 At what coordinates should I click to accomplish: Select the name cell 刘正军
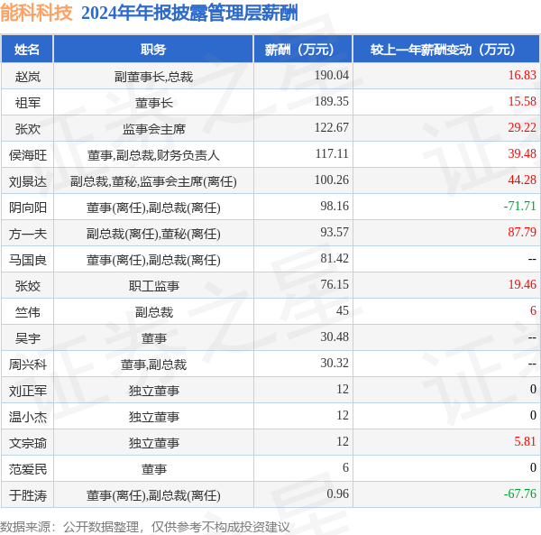click(28, 391)
